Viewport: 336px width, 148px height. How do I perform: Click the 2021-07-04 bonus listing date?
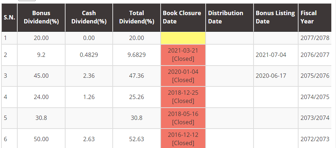click(x=271, y=55)
